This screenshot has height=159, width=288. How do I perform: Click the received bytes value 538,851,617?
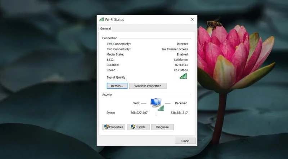pyautogui.click(x=179, y=113)
